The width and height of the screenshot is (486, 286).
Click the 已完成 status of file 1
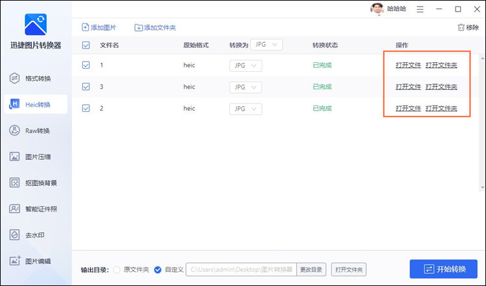[x=322, y=65]
